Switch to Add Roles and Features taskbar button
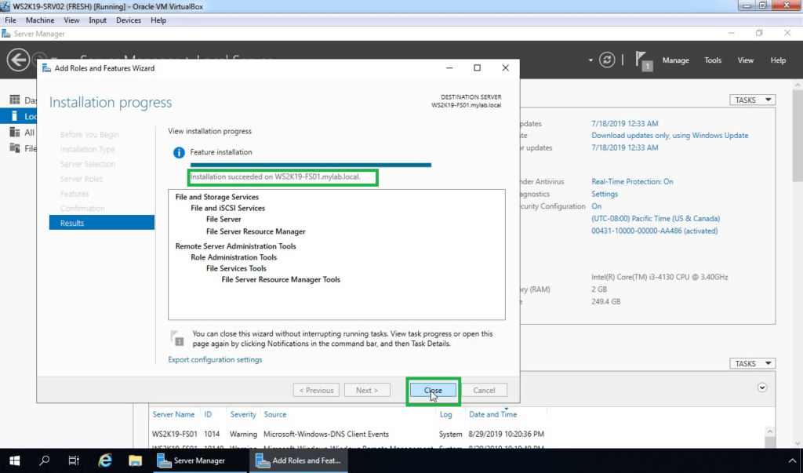 (x=299, y=460)
